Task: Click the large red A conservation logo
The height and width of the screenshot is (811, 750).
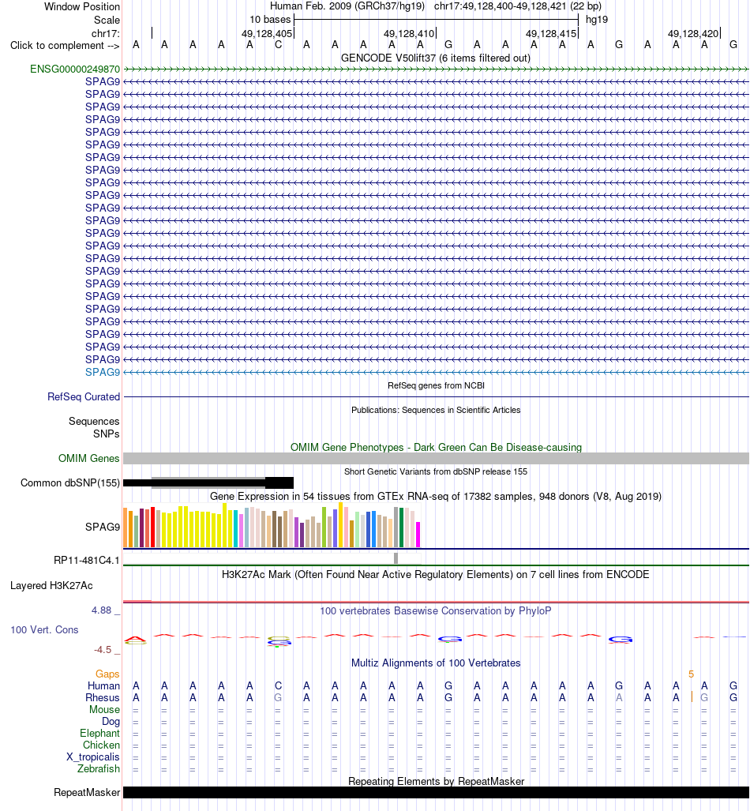Action: 136,640
